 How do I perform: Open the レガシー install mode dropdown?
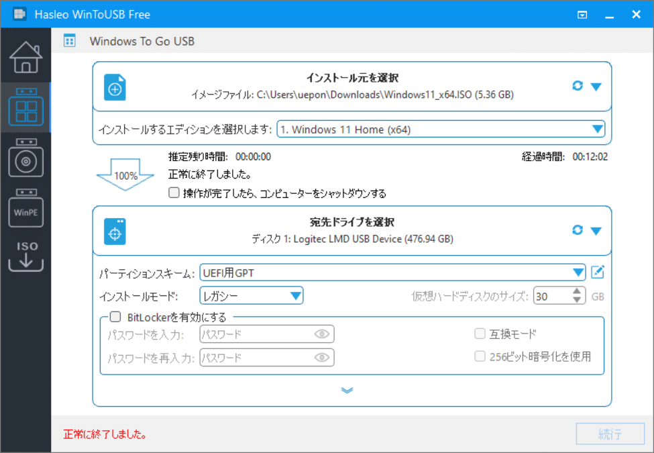[295, 295]
